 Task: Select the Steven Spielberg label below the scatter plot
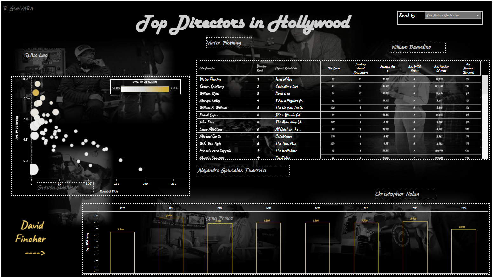(58, 188)
